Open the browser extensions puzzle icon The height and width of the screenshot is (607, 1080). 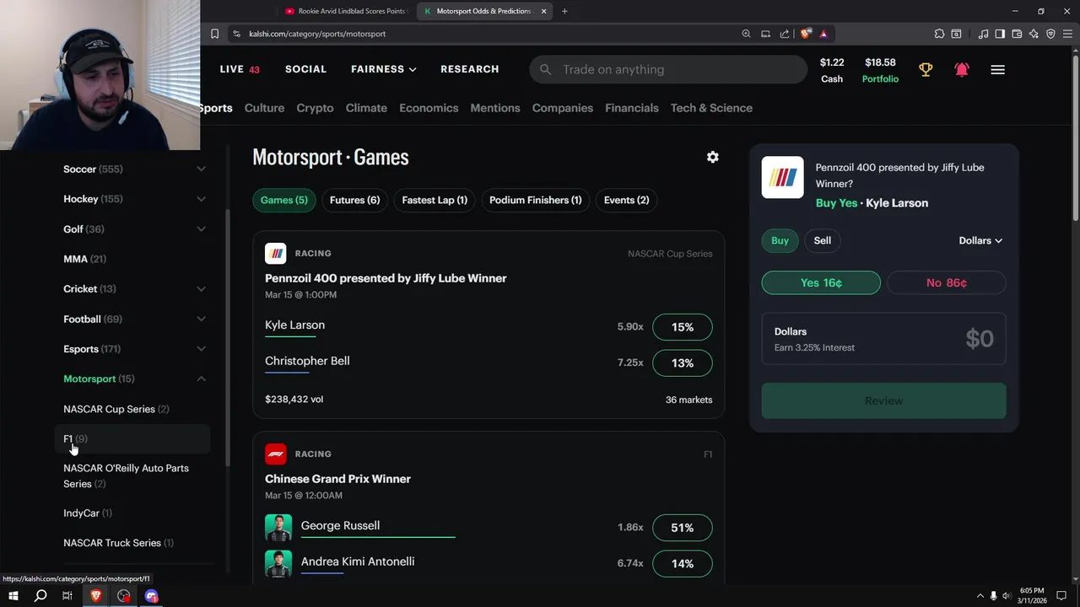939,34
